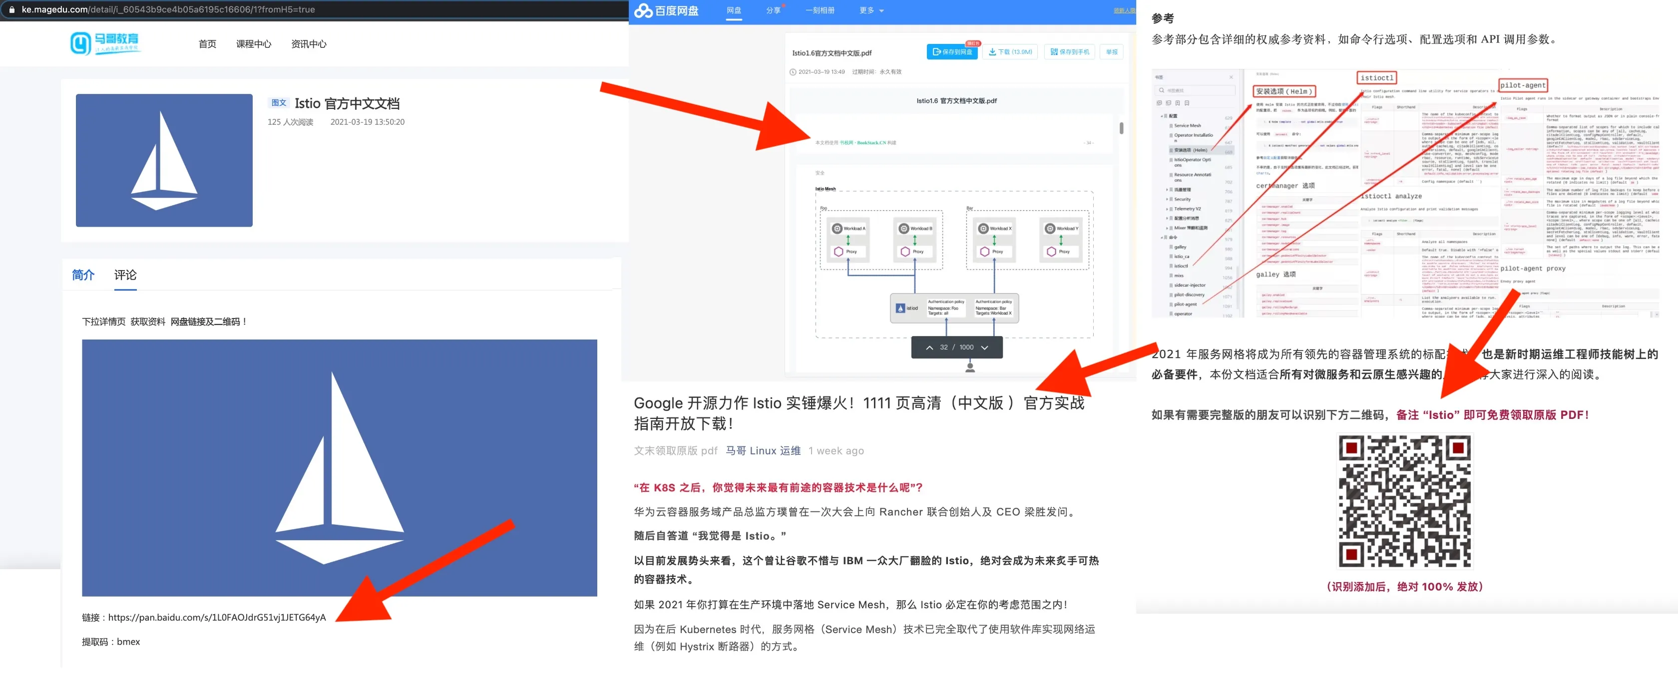Click the 领新人 promo link in Baidu header

pyautogui.click(x=1124, y=10)
